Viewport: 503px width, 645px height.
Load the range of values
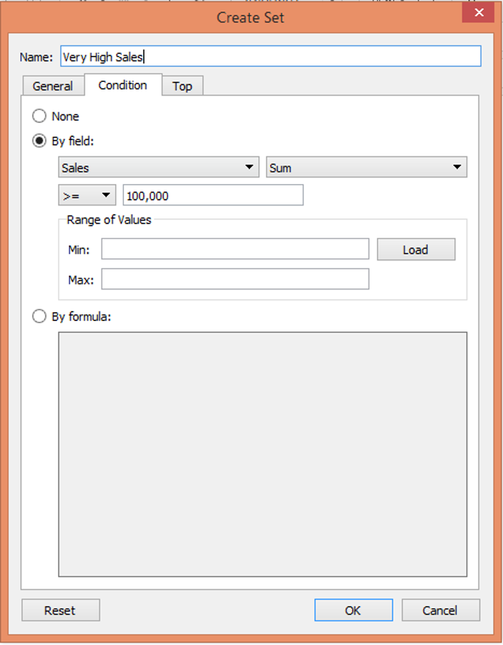[416, 249]
